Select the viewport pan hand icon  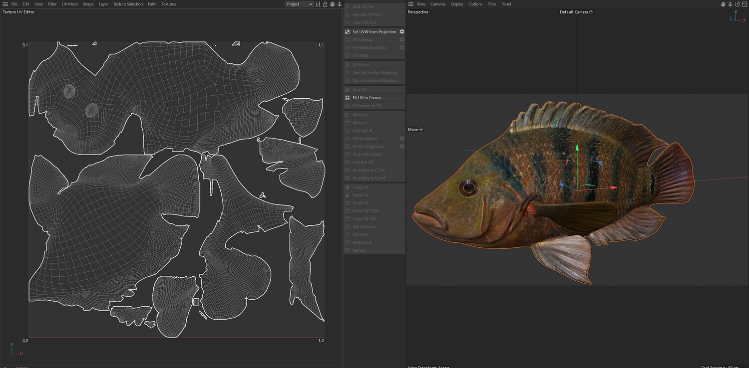click(x=723, y=4)
